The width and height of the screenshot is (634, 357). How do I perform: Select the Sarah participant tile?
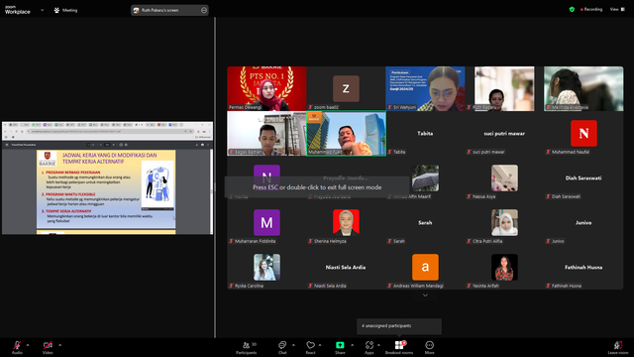coord(425,222)
